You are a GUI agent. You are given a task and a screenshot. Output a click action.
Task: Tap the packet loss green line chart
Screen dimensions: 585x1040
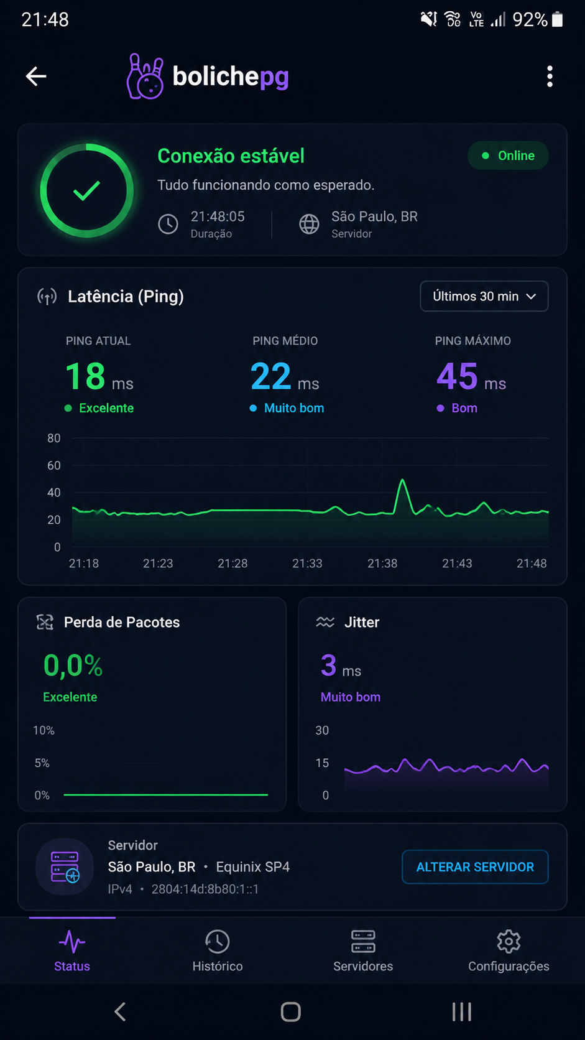coord(165,794)
